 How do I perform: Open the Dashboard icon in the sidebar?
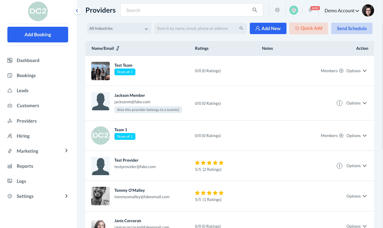(x=10, y=60)
